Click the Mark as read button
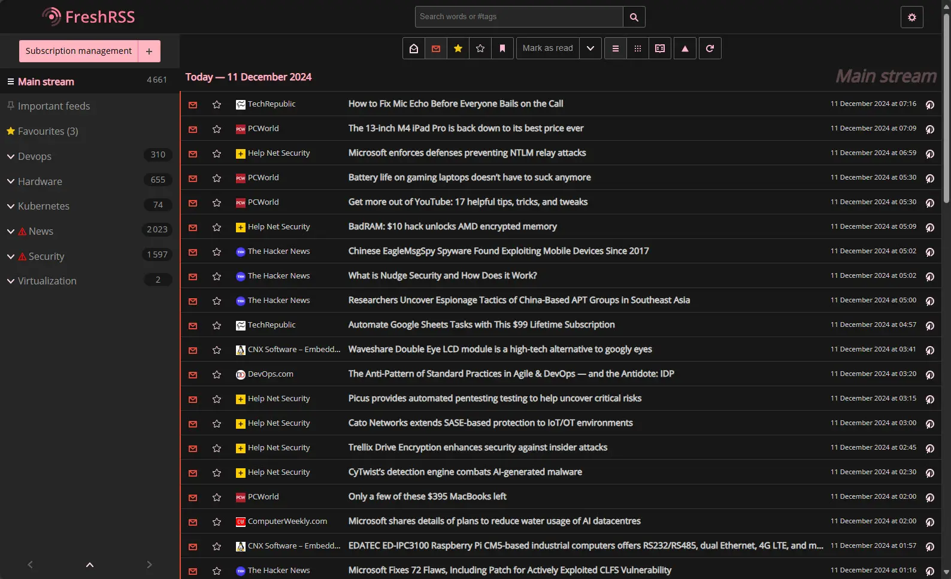 [x=547, y=48]
